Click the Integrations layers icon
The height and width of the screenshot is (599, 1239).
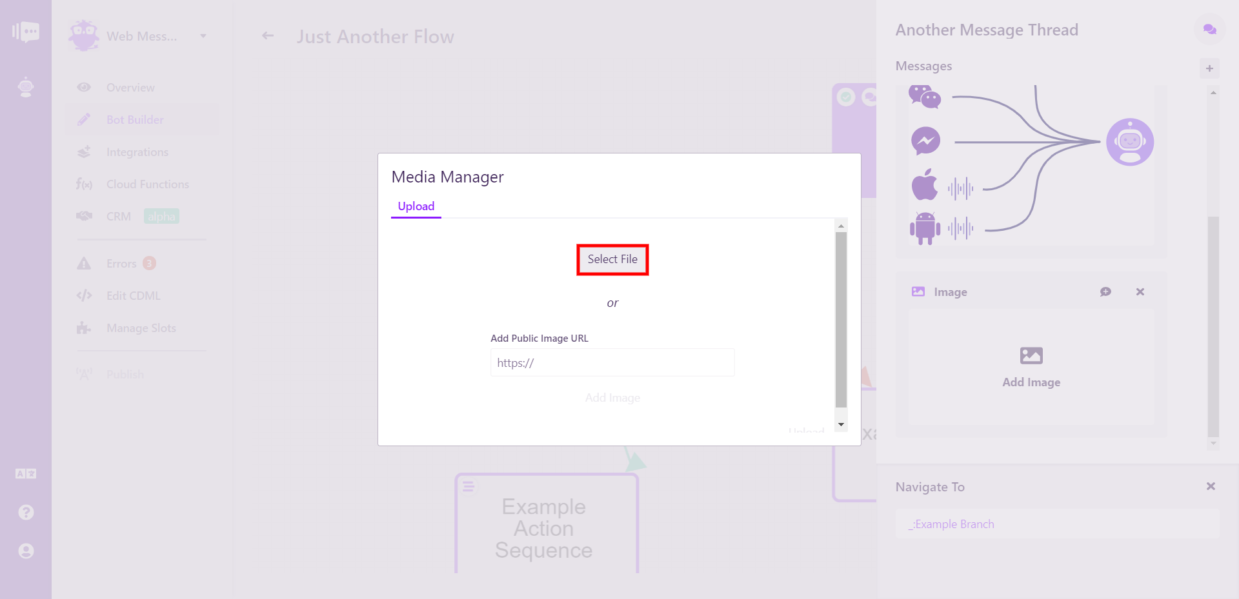tap(84, 152)
